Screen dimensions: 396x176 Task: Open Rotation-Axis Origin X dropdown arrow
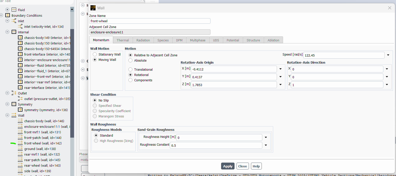click(281, 69)
